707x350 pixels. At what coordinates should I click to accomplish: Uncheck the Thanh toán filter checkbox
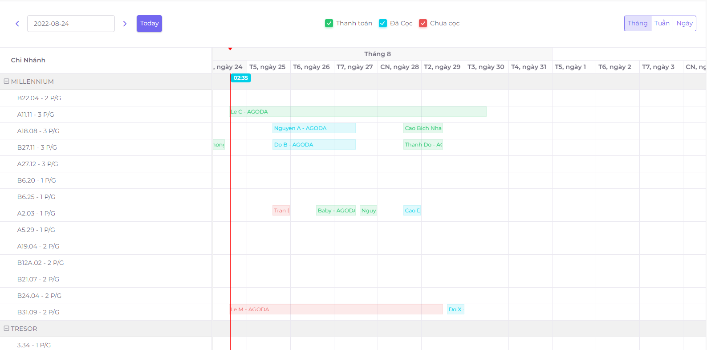coord(329,23)
